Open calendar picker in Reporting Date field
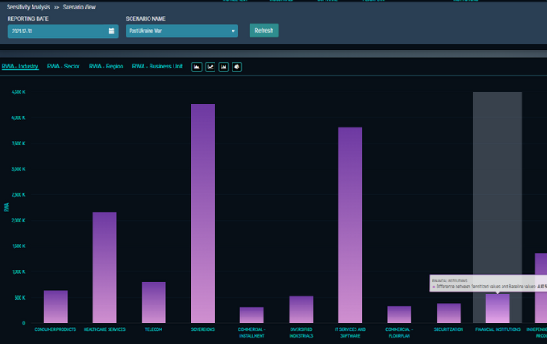Image resolution: width=547 pixels, height=344 pixels. [111, 32]
